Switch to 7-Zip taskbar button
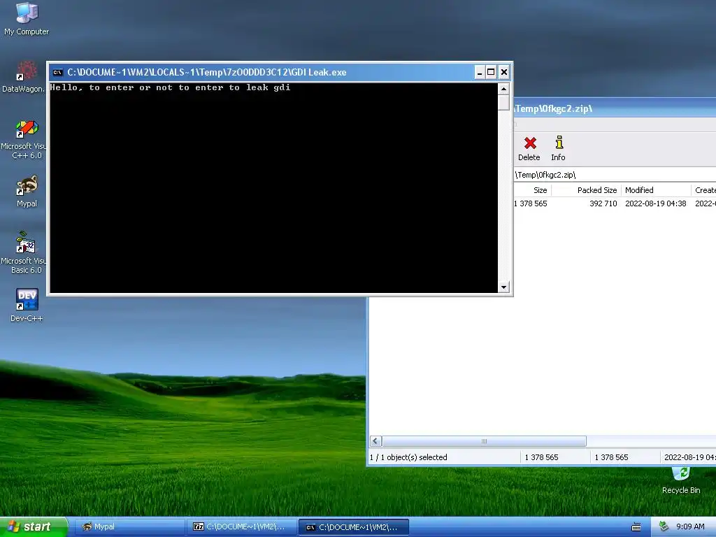This screenshot has width=716, height=537. pyautogui.click(x=241, y=527)
